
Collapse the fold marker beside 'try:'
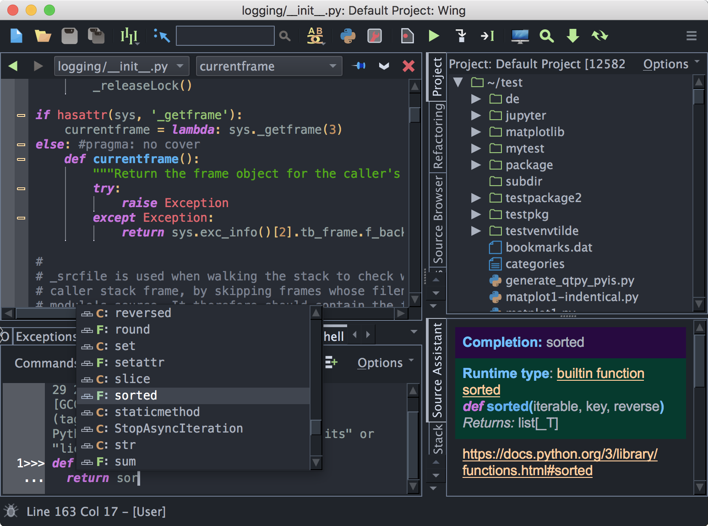pyautogui.click(x=21, y=188)
